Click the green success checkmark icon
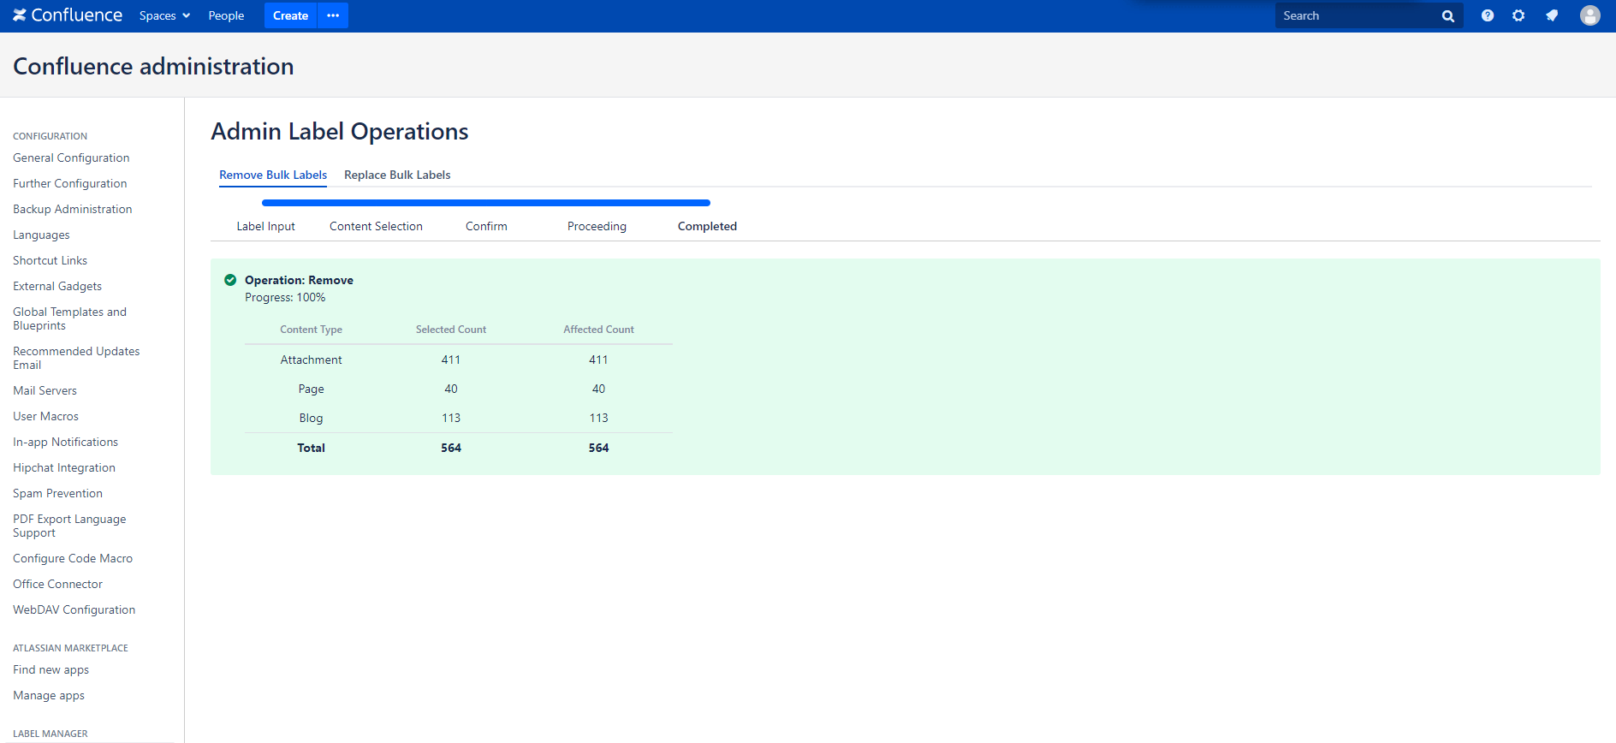The image size is (1616, 743). 230,280
